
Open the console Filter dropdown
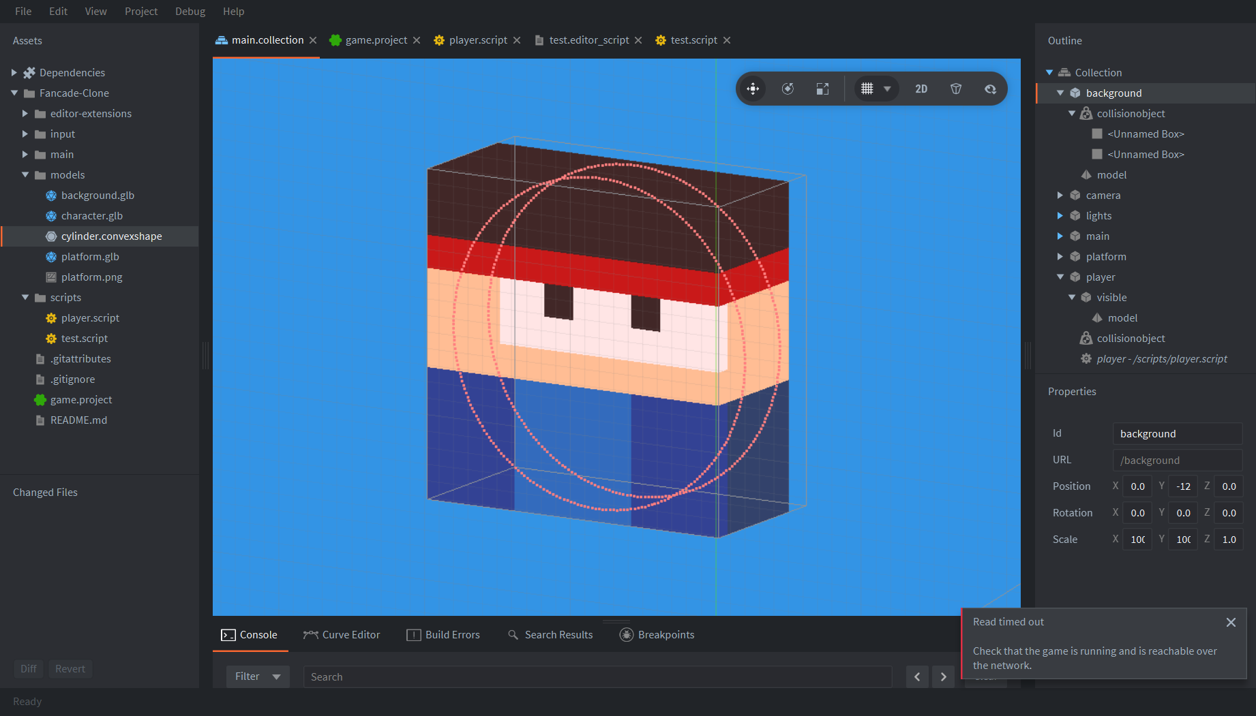pos(258,676)
